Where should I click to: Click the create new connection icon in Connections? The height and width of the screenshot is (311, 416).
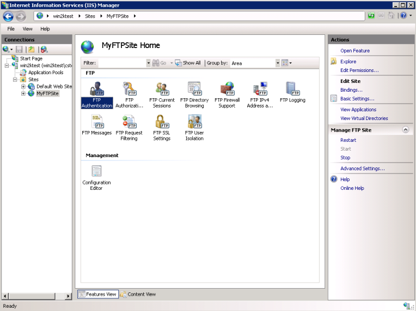coord(6,49)
